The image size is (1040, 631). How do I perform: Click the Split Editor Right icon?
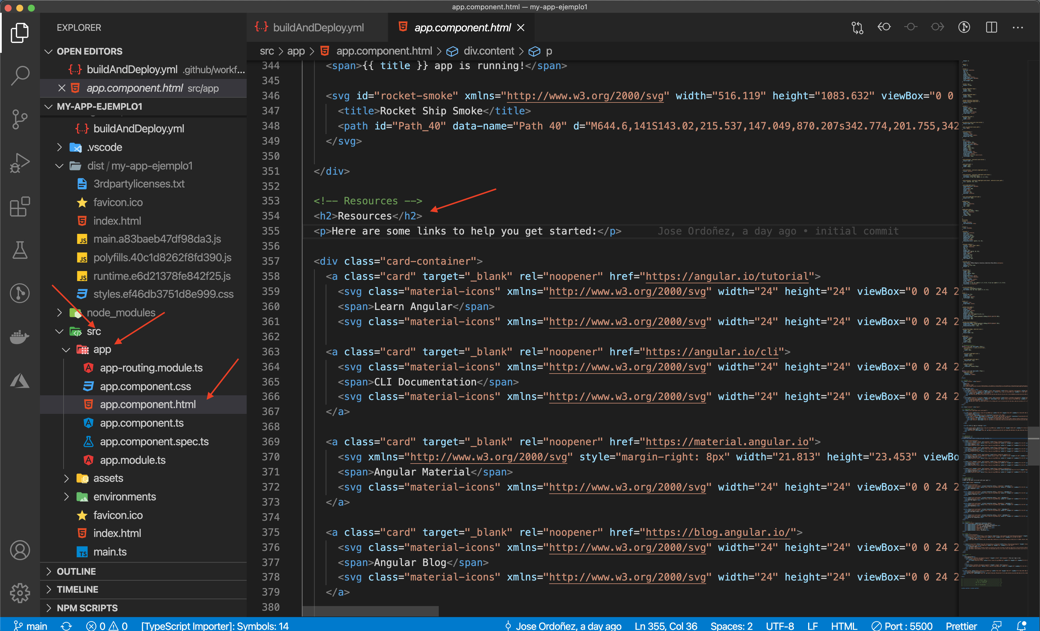pyautogui.click(x=991, y=28)
